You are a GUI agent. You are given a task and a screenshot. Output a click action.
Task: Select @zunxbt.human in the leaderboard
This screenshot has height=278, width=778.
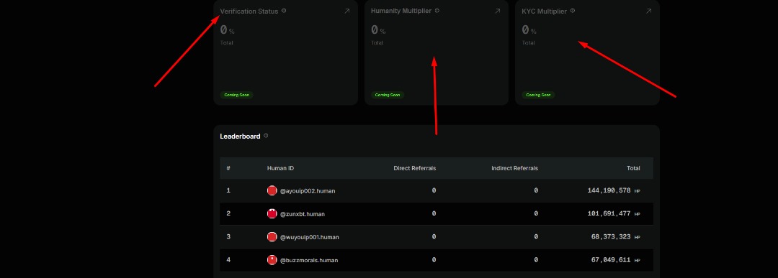[x=302, y=214]
